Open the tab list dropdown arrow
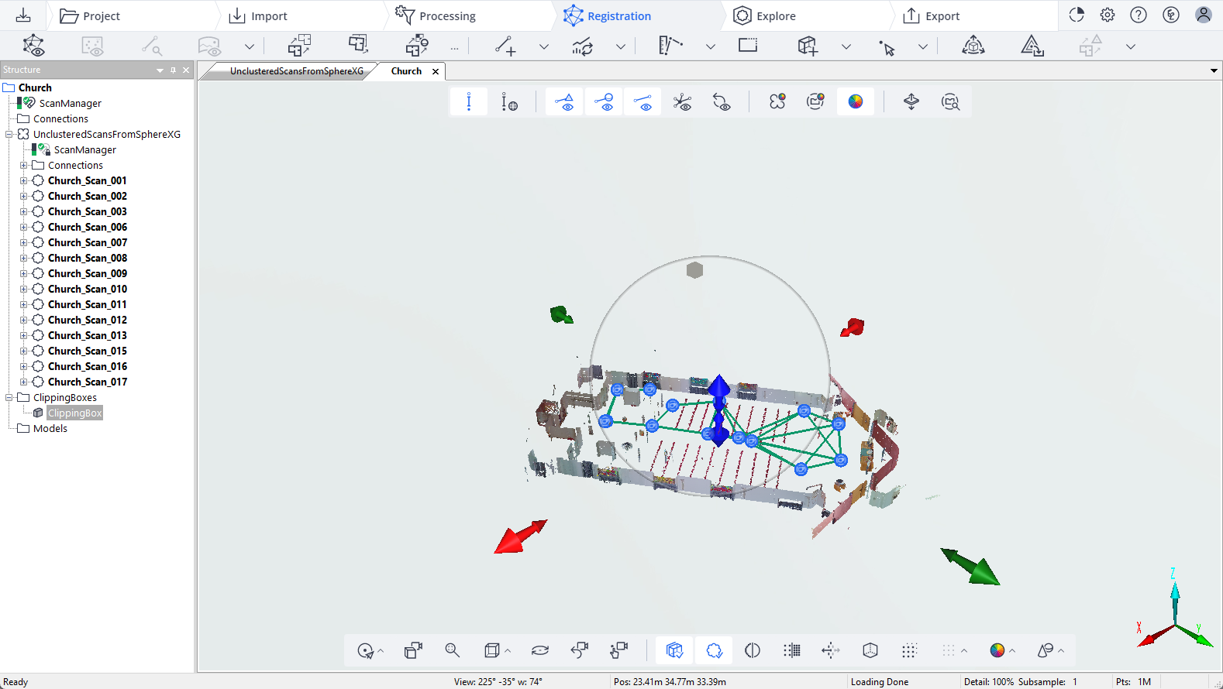Viewport: 1223px width, 689px height. [1214, 71]
